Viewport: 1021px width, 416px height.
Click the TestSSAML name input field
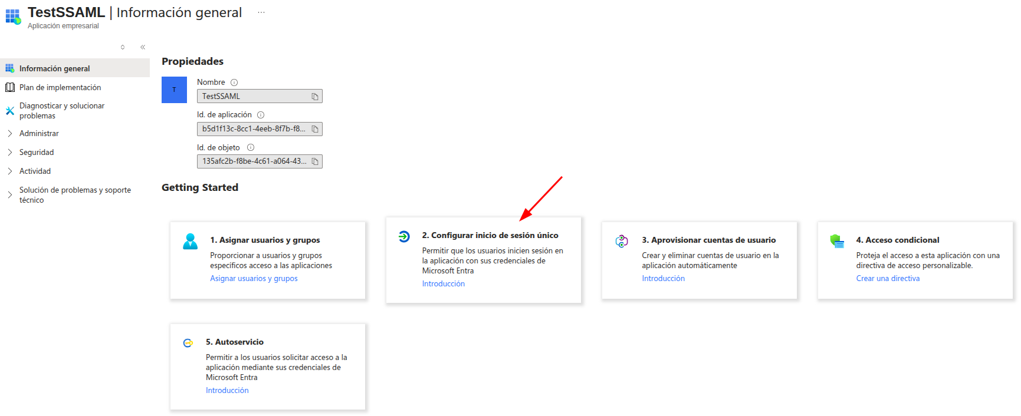coord(260,97)
